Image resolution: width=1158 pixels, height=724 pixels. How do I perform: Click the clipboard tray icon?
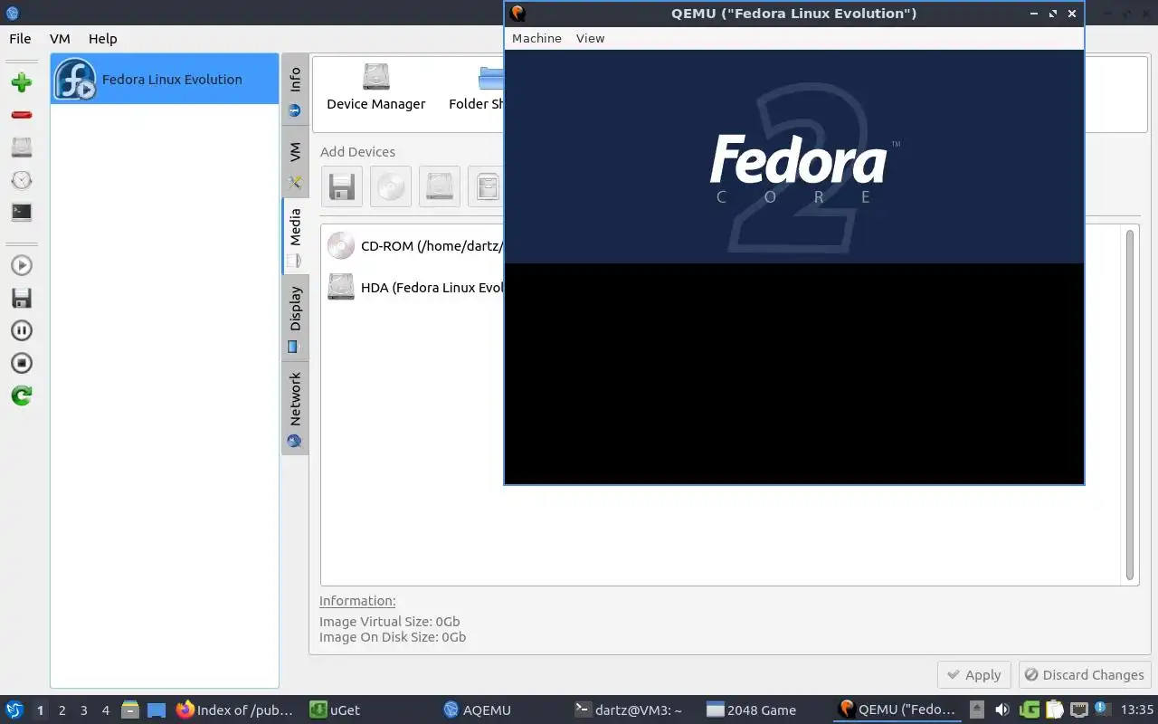point(1054,710)
